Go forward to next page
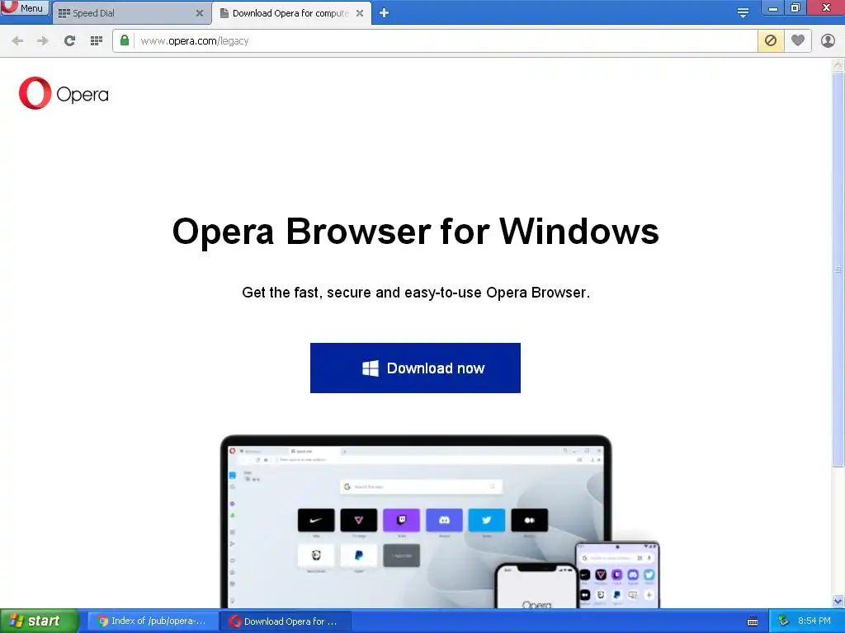This screenshot has height=633, width=845. click(43, 41)
